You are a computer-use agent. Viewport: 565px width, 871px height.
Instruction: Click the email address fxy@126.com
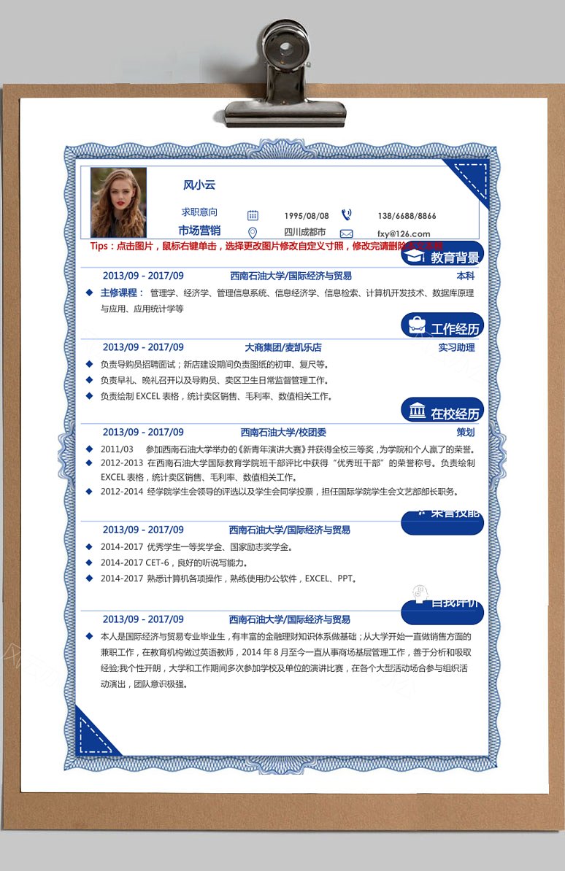point(404,234)
